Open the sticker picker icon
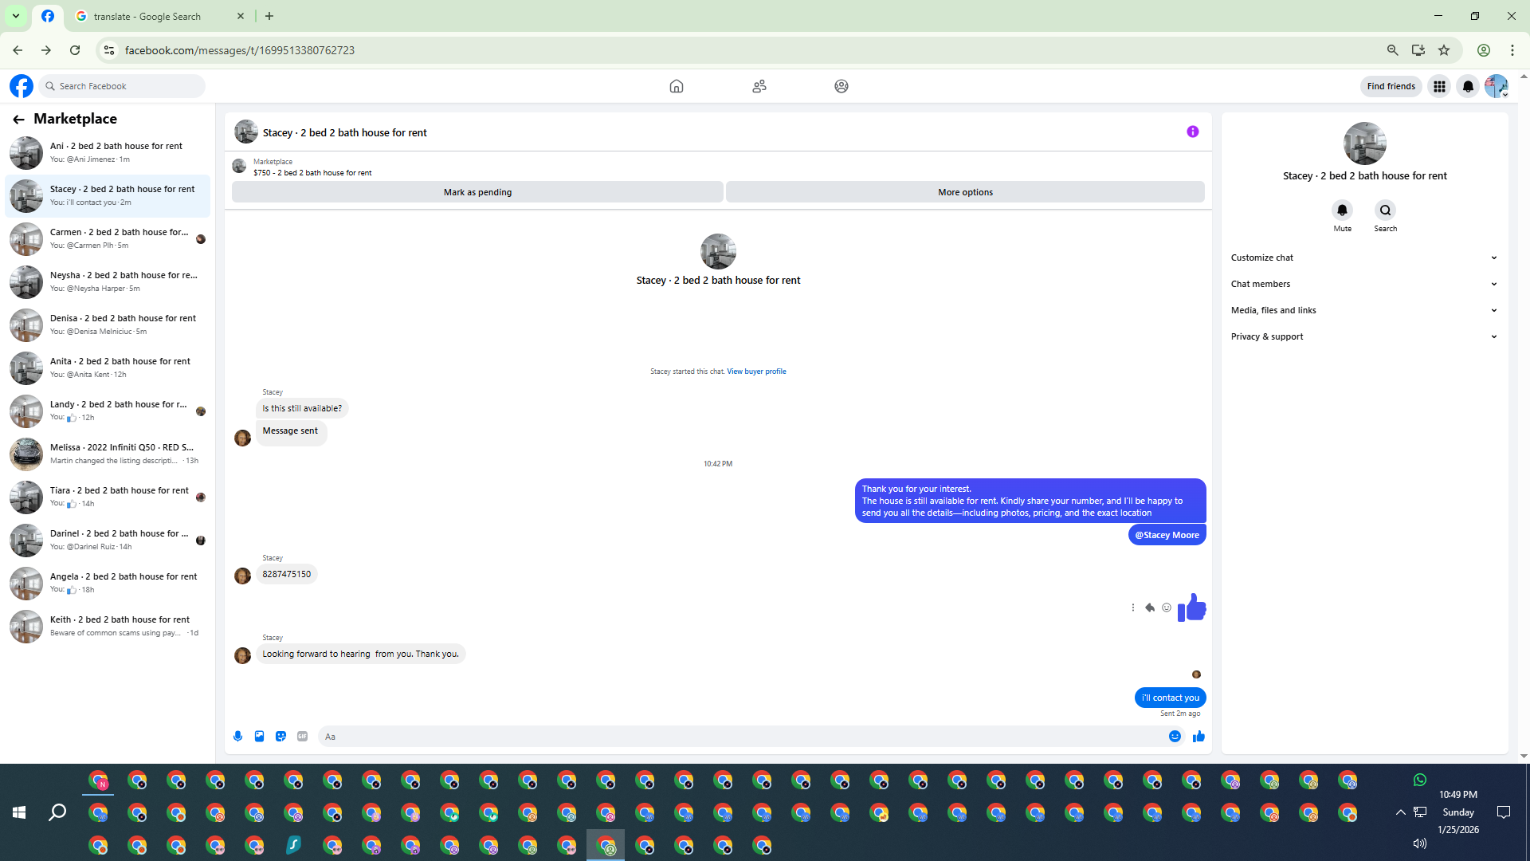 click(x=280, y=737)
